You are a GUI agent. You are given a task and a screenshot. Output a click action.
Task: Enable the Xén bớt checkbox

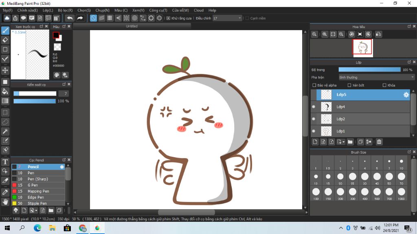[x=349, y=85]
